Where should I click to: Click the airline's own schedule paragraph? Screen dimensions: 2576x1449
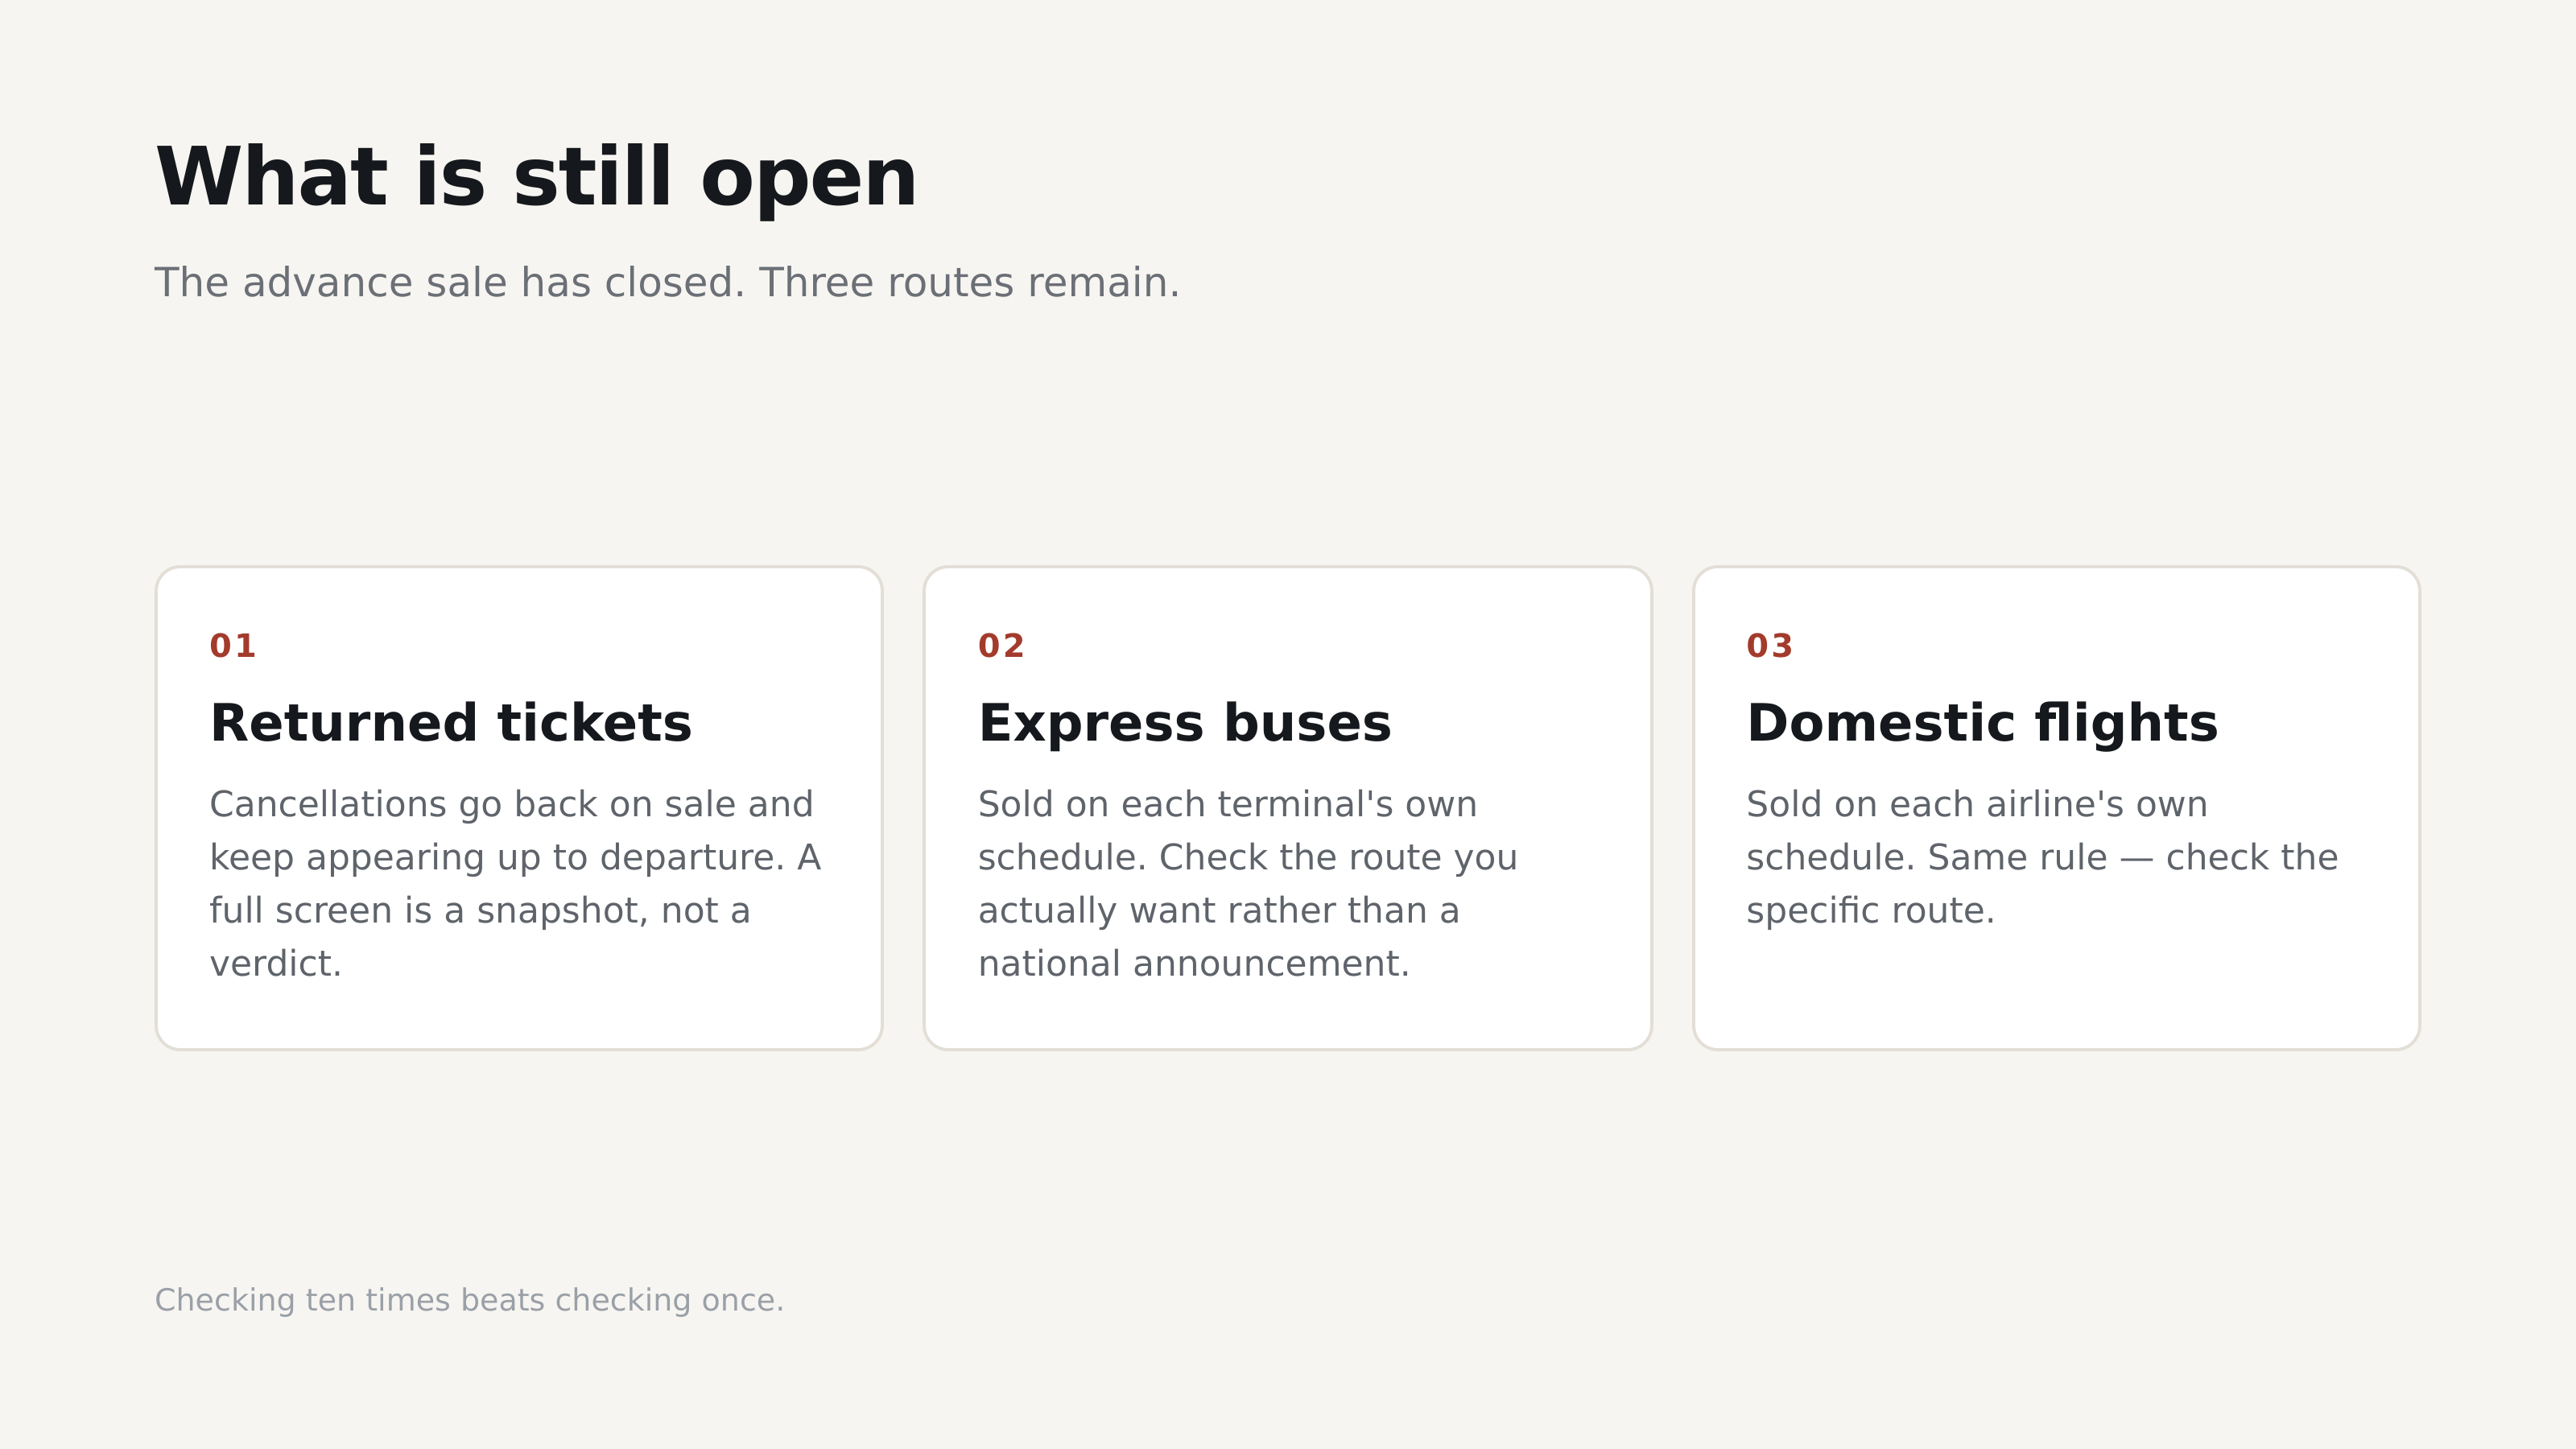(x=2042, y=857)
